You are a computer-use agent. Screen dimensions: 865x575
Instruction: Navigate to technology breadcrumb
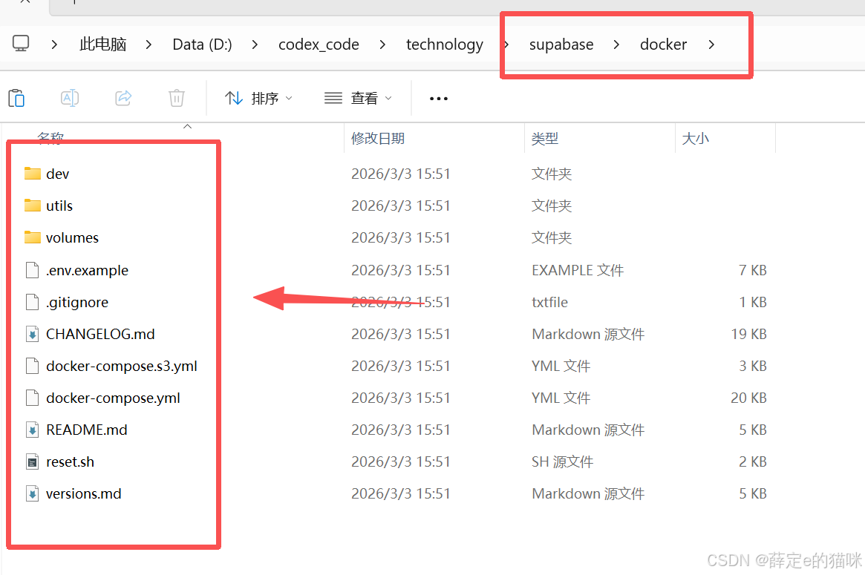pyautogui.click(x=445, y=44)
